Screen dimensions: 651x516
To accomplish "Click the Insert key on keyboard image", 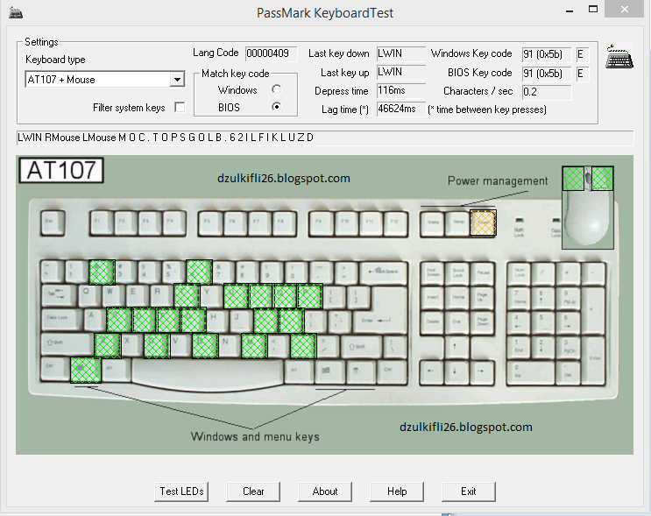I will (432, 297).
